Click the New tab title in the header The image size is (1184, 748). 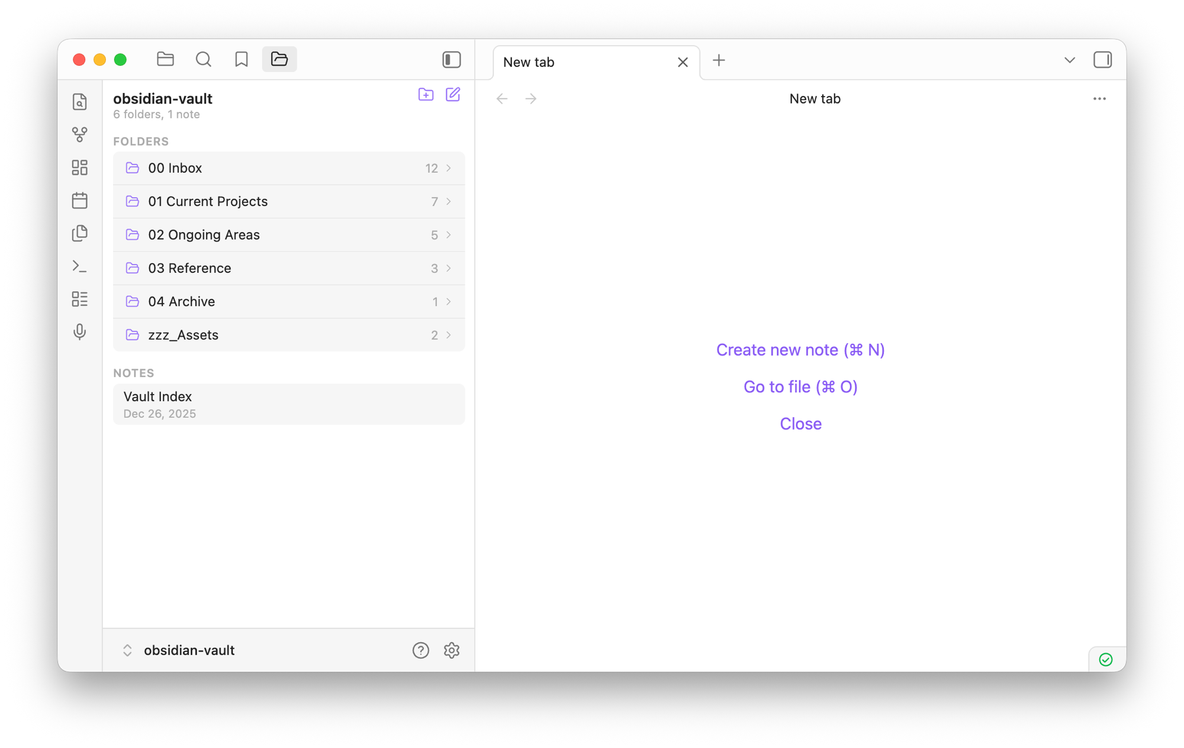pos(815,99)
